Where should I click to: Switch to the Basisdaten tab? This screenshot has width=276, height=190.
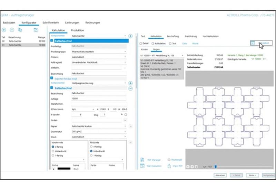pos(9,22)
